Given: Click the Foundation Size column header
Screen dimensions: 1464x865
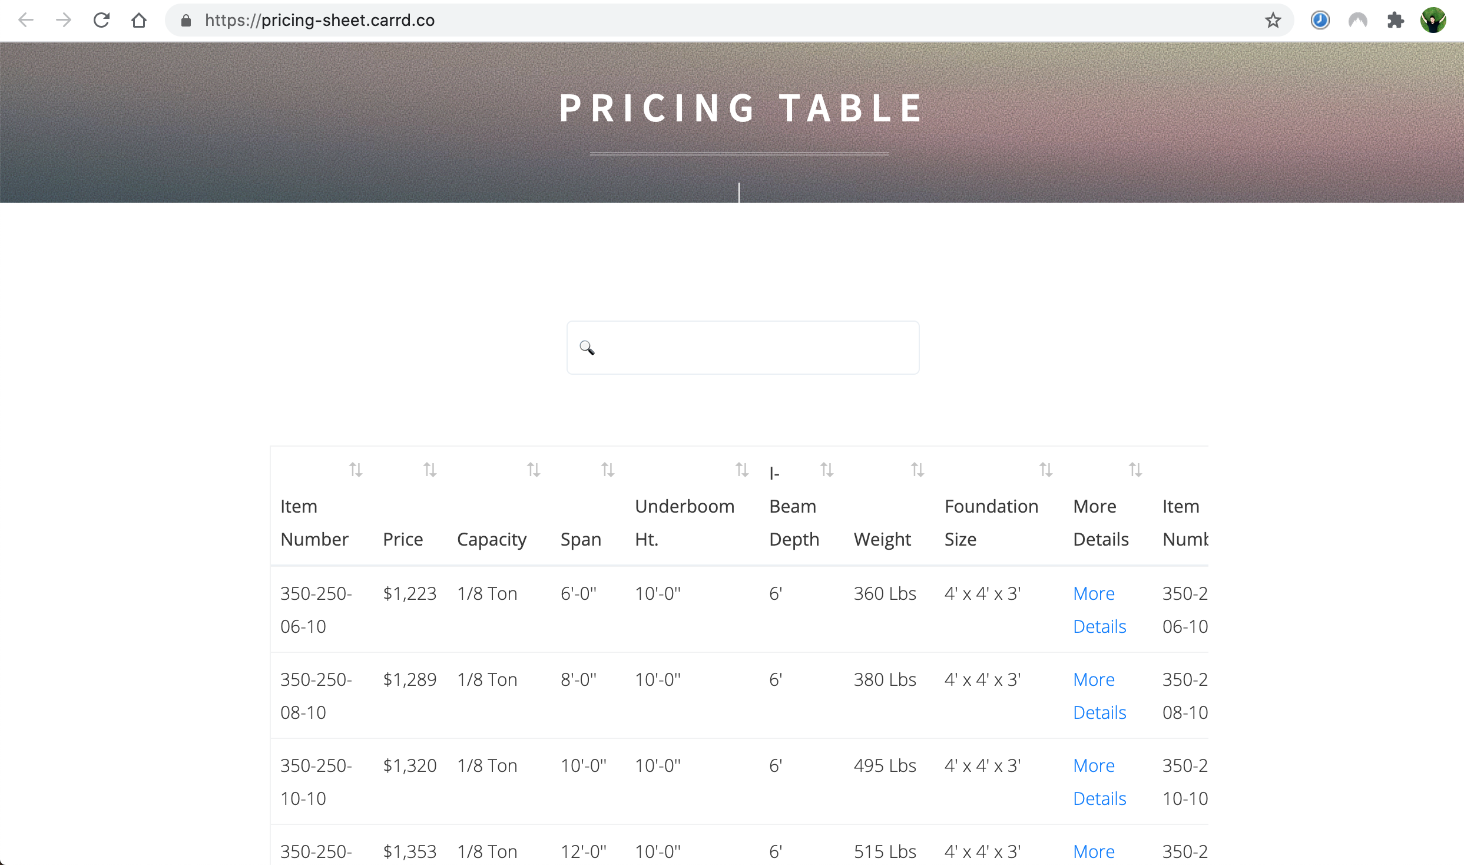Looking at the screenshot, I should [x=991, y=523].
